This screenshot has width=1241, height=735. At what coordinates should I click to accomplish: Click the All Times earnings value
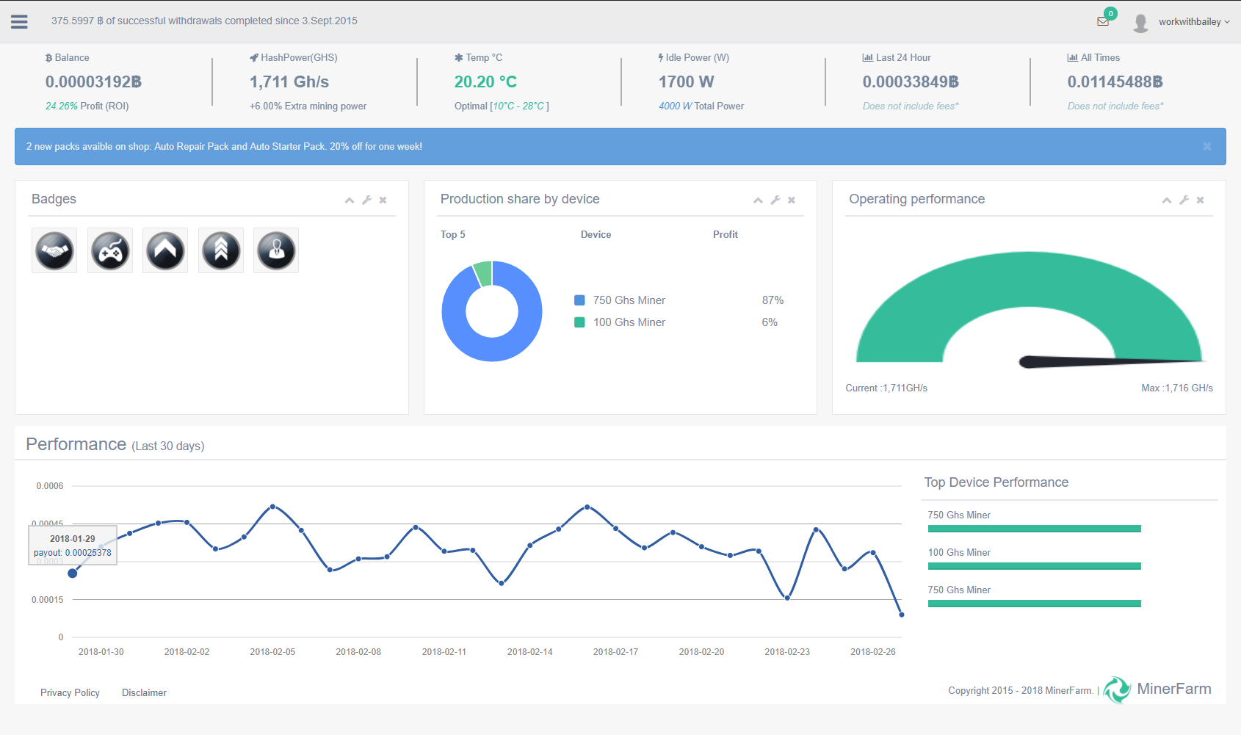click(1115, 82)
